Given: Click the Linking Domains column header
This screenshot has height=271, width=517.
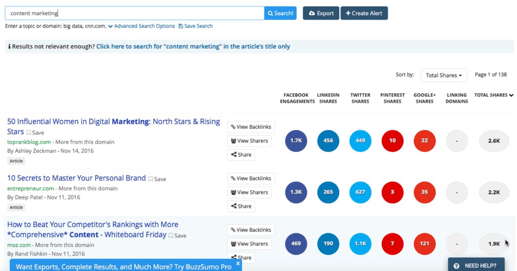Looking at the screenshot, I should point(456,98).
